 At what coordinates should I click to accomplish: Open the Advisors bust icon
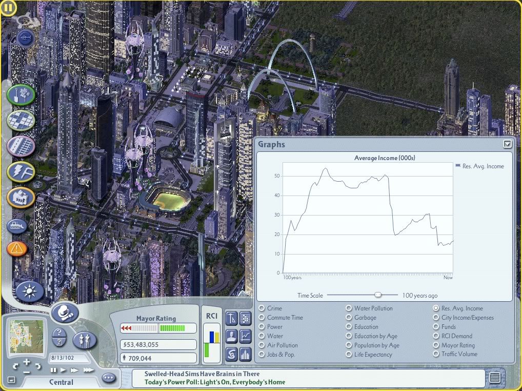pyautogui.click(x=231, y=336)
